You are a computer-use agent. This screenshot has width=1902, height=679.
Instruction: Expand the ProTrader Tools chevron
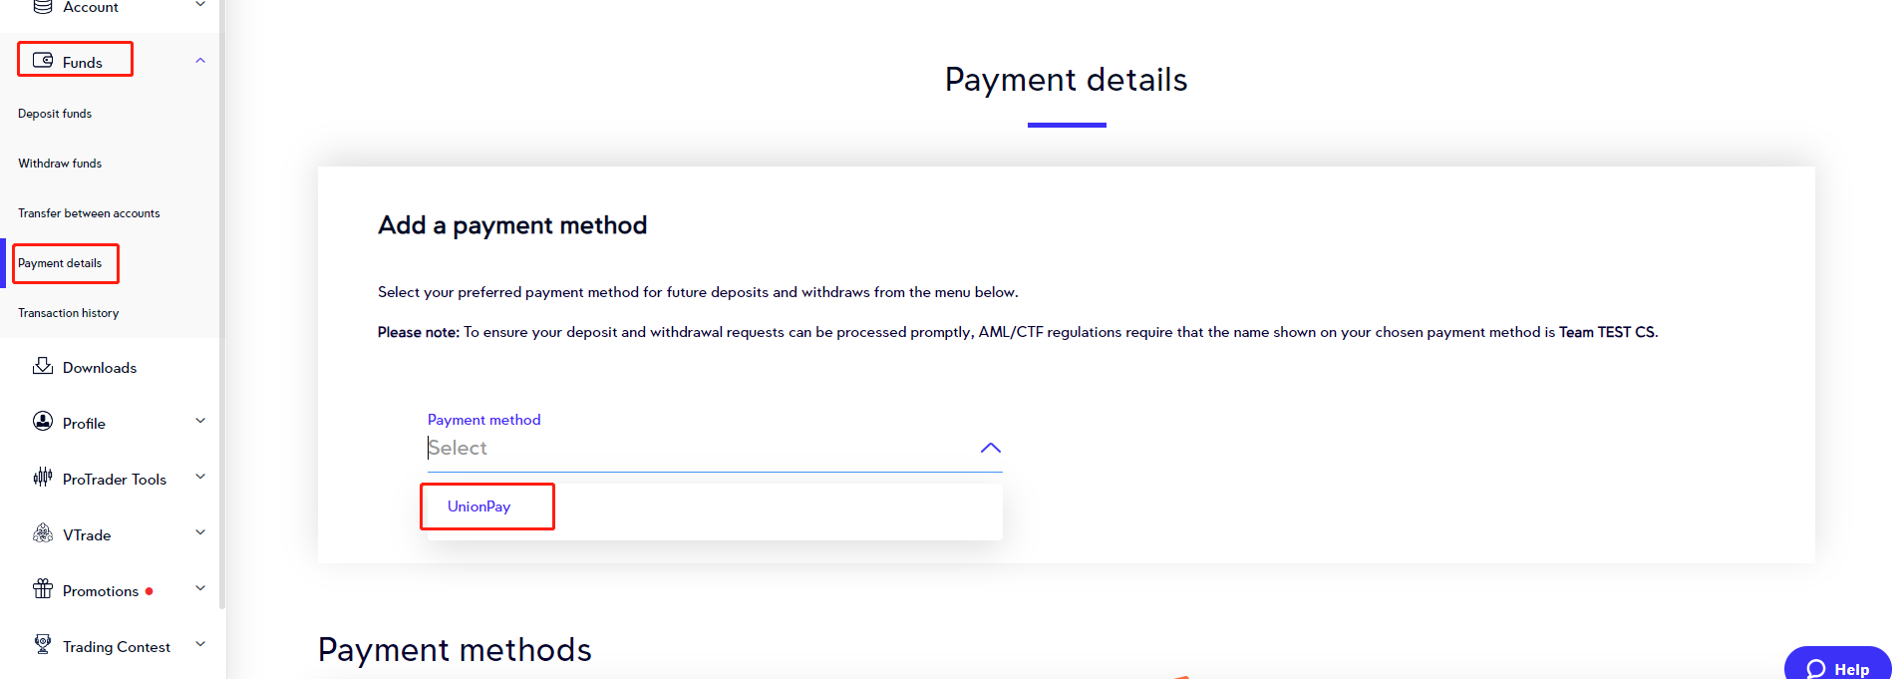200,477
